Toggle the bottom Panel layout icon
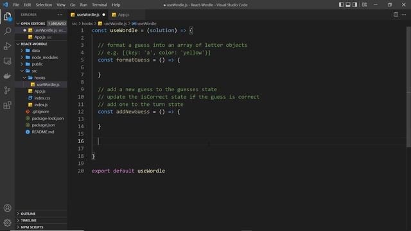411x231 pixels. click(348, 4)
